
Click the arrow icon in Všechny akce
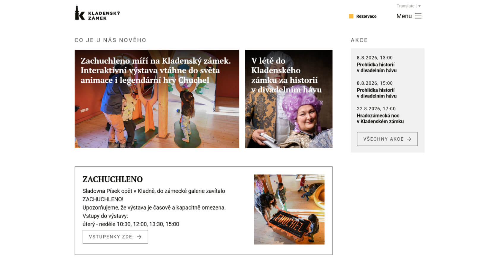point(409,139)
